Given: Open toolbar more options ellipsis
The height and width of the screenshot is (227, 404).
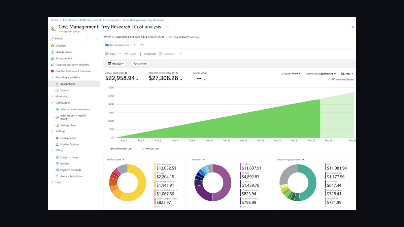Looking at the screenshot, I should pos(180,54).
